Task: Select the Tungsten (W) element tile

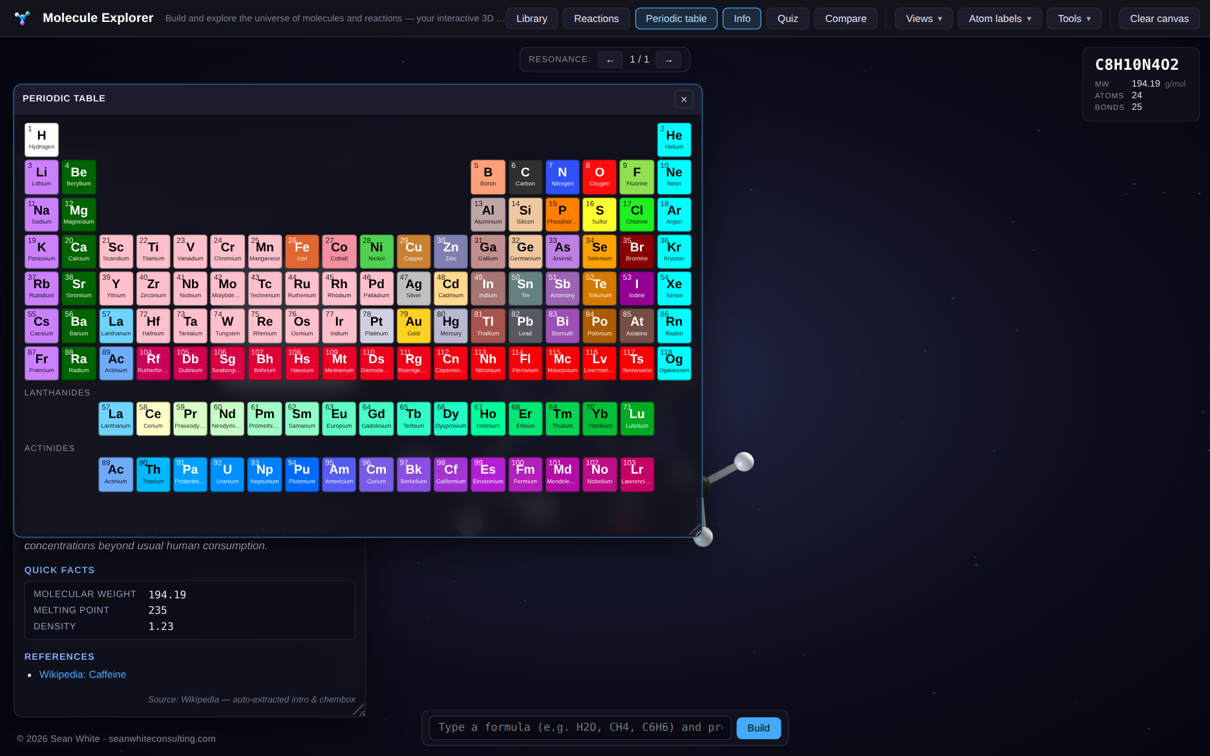Action: pyautogui.click(x=228, y=326)
